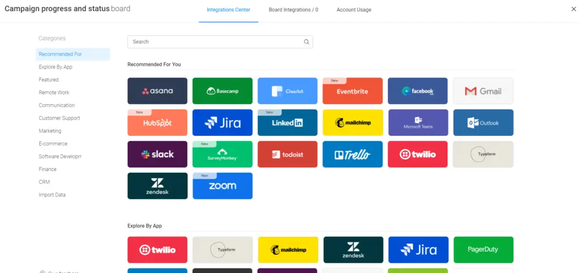Choose the HubSpot integration tile
This screenshot has height=273, width=580.
click(157, 122)
